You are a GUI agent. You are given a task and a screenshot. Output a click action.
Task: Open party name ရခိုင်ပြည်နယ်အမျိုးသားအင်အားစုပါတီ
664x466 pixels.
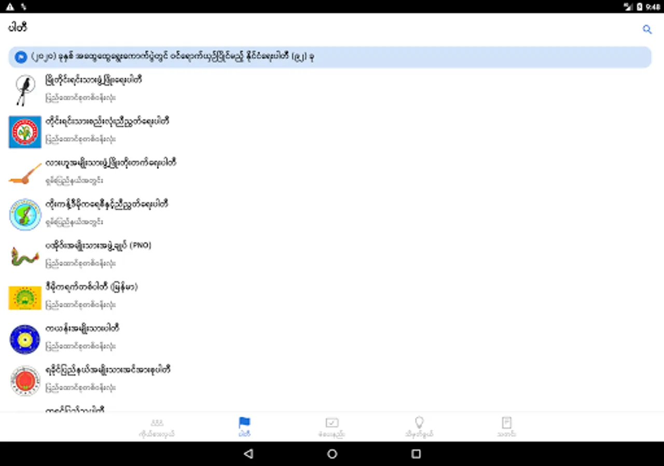click(108, 370)
